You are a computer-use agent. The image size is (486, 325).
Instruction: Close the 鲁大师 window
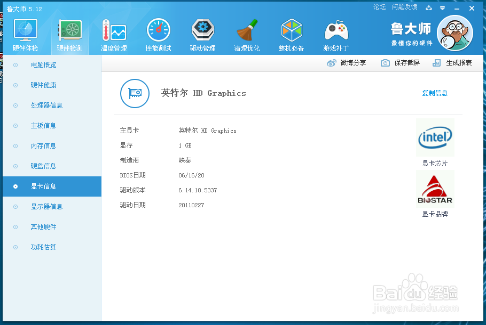click(x=472, y=9)
